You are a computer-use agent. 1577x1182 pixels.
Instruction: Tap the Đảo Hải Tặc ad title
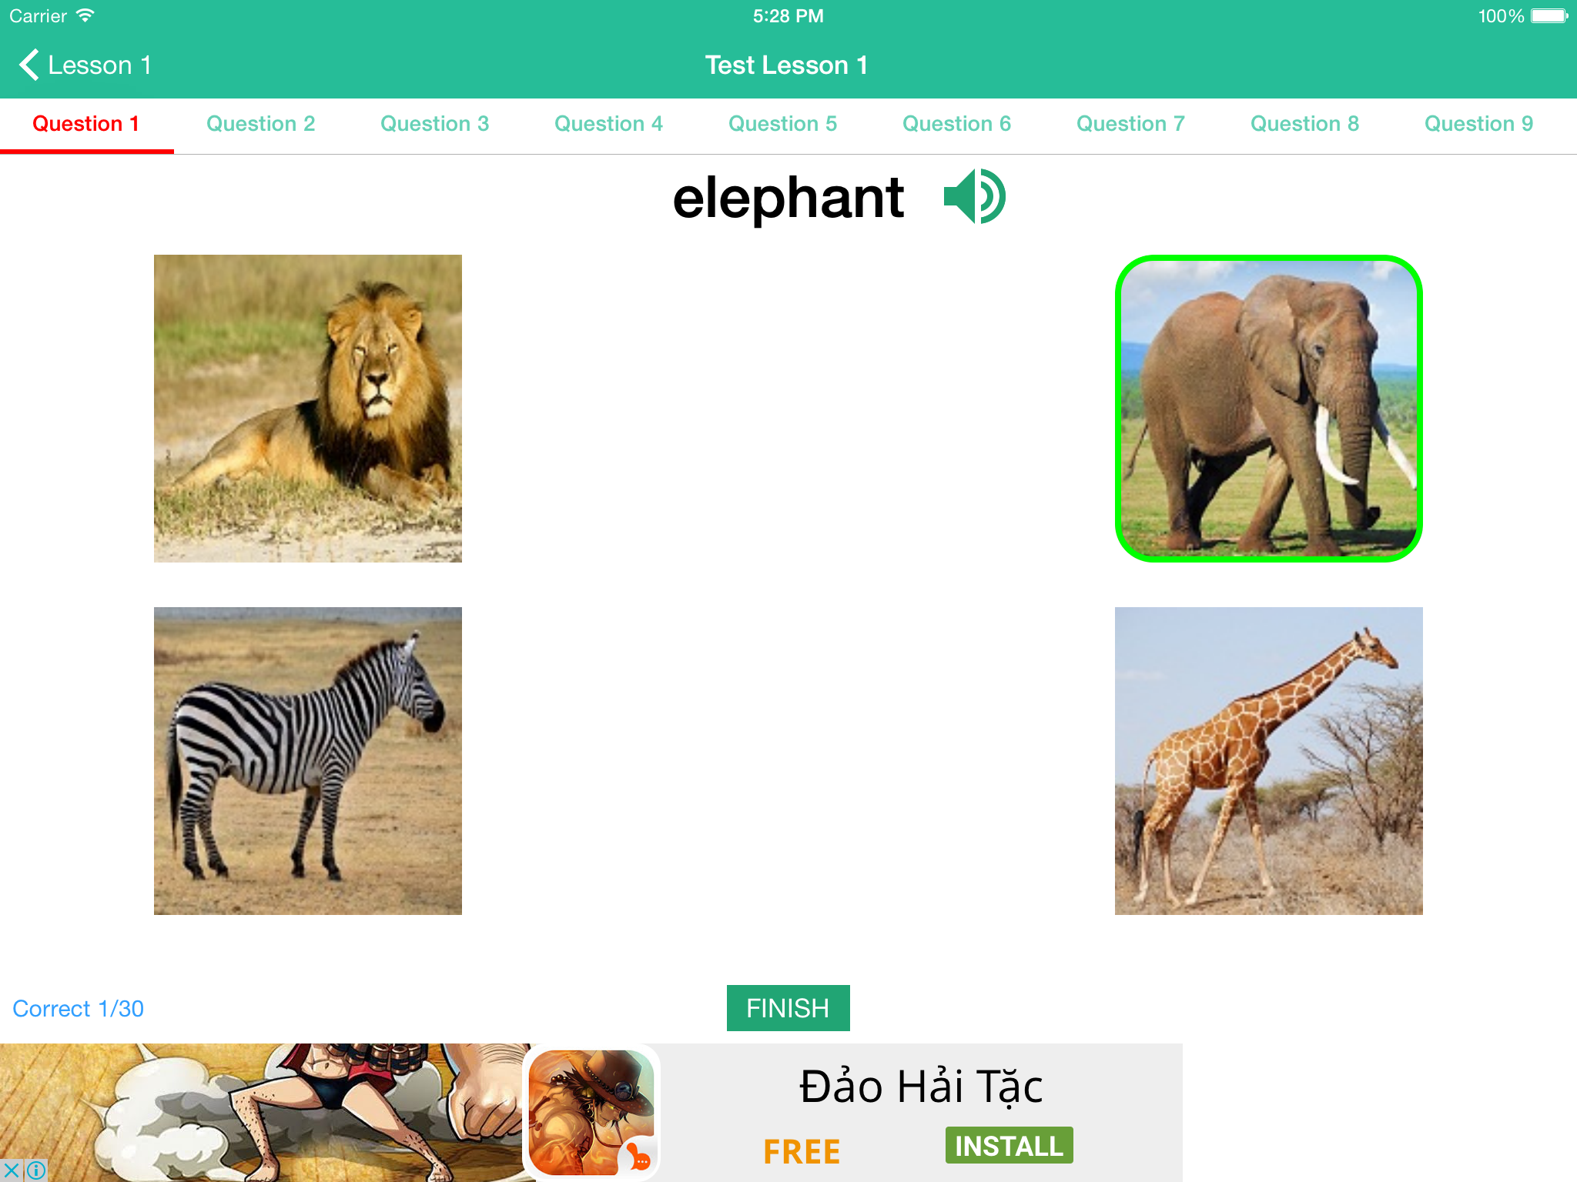pyautogui.click(x=921, y=1087)
